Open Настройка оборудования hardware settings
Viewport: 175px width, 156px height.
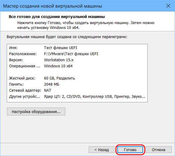pyautogui.click(x=36, y=112)
